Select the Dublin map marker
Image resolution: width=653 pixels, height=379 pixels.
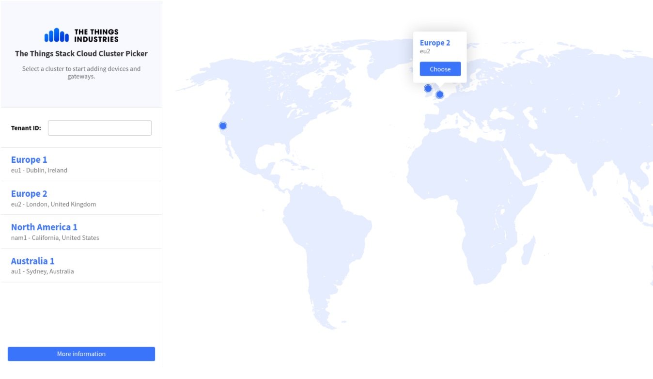point(428,89)
